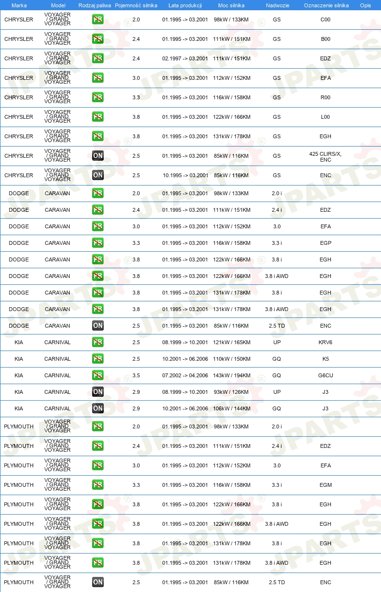The image size is (381, 592).
Task: Click the '143kW / 194KM' power value
Action: 231,375
